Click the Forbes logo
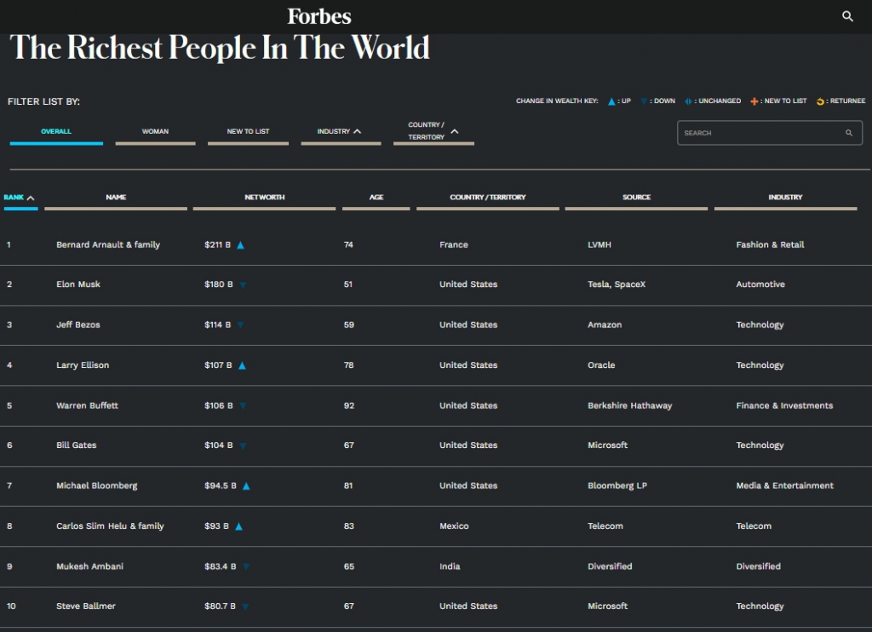 point(319,16)
